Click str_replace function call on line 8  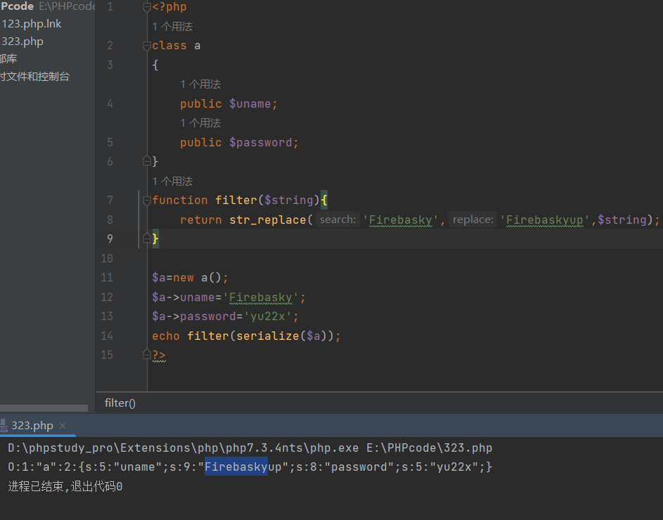coord(268,220)
